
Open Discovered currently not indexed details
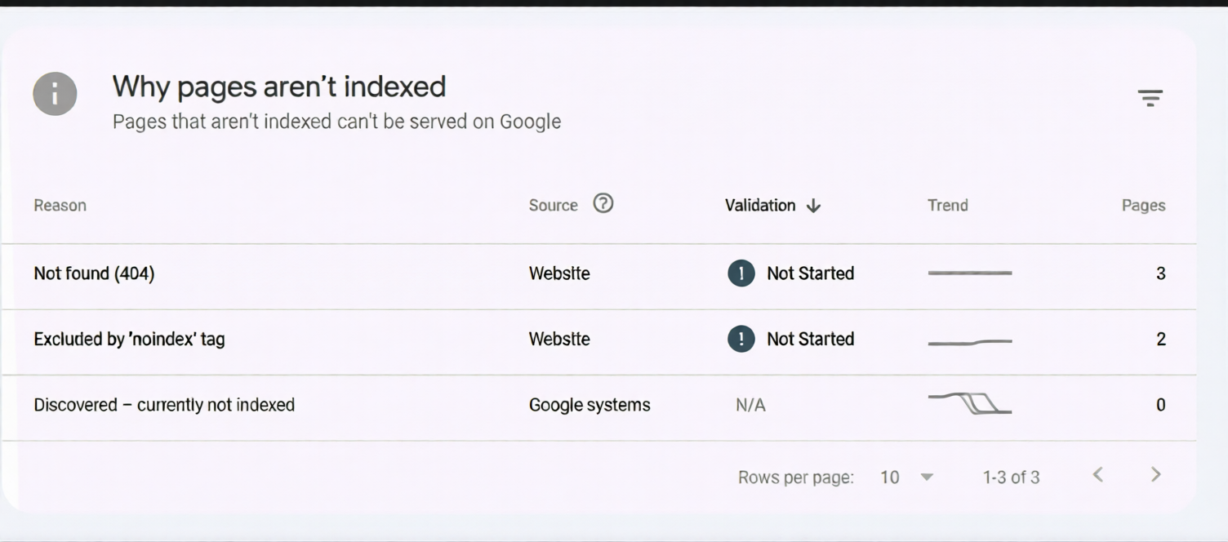point(164,404)
